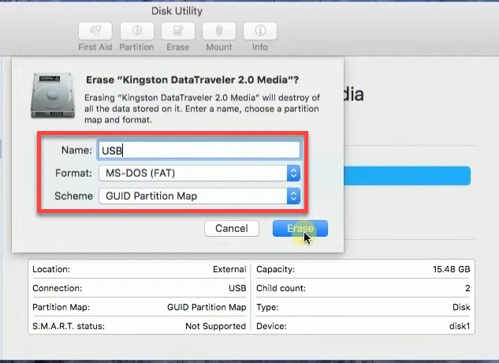The width and height of the screenshot is (499, 363).
Task: Click the Disk Utility window title
Action: (177, 11)
